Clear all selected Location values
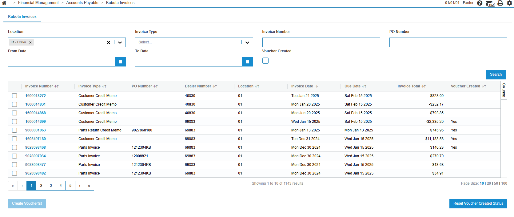 108,42
